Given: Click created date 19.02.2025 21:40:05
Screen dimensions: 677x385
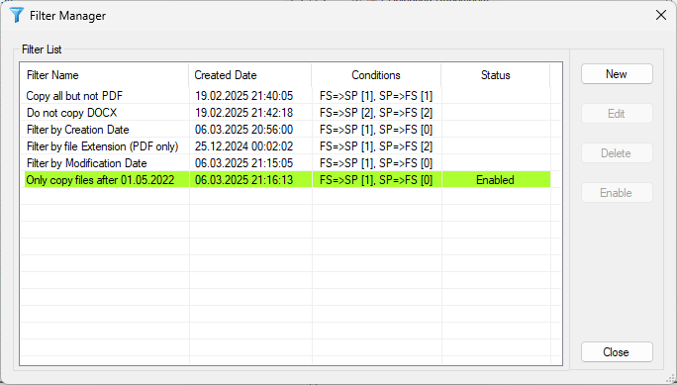Looking at the screenshot, I should point(243,96).
